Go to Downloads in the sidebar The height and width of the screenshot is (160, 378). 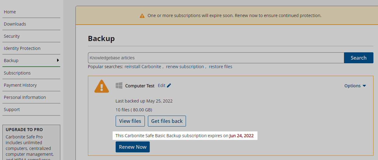coord(15,24)
